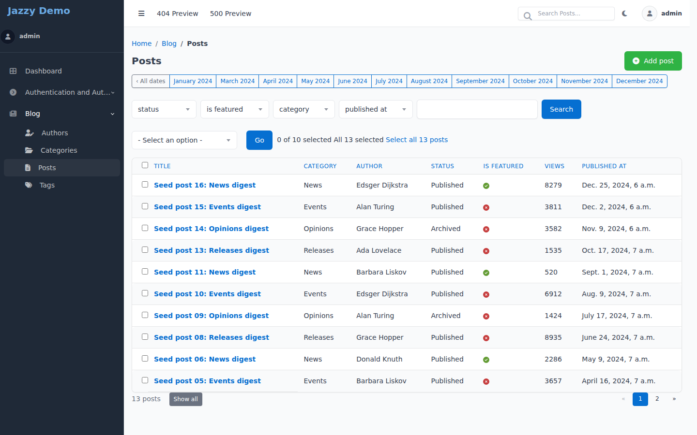Click the sidebar admin user avatar
Image resolution: width=697 pixels, height=435 pixels.
coord(8,36)
